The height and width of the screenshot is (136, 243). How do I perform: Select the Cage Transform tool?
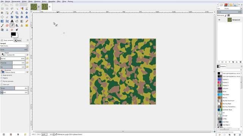tap(7, 21)
